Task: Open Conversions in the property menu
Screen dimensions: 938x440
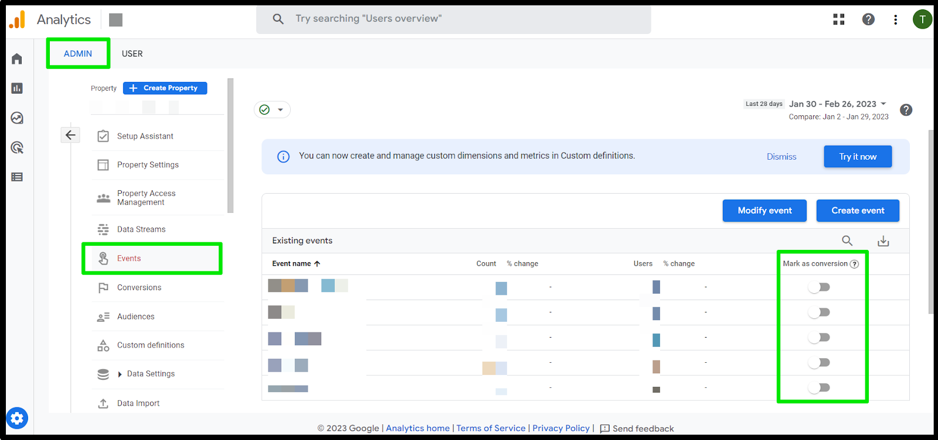Action: click(139, 287)
